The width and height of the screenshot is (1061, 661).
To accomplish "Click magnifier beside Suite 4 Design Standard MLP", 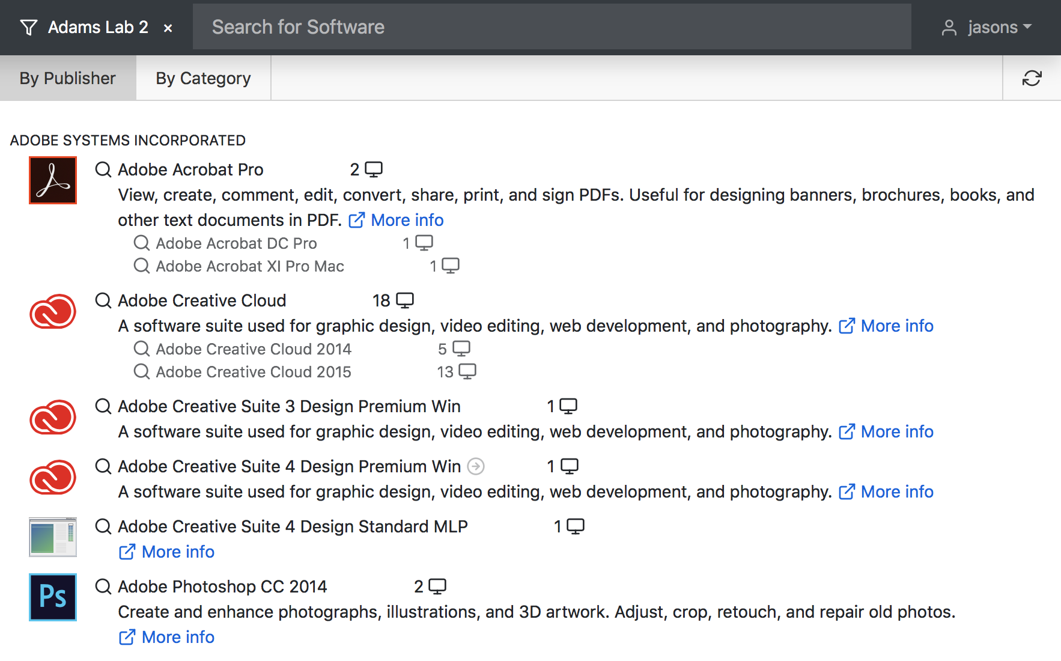I will pos(103,526).
